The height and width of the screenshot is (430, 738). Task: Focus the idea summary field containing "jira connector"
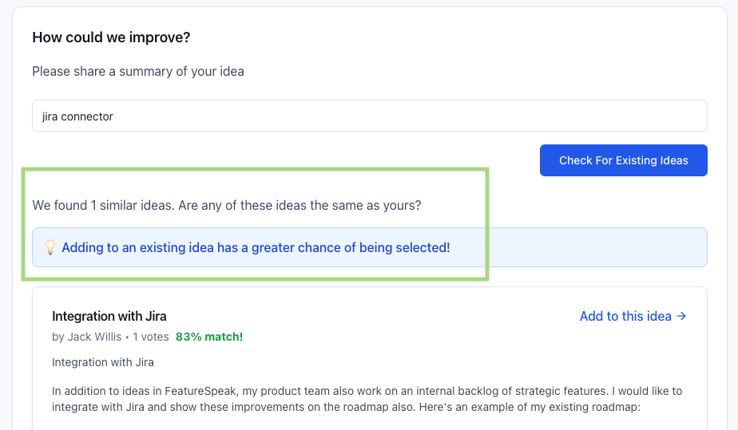[x=369, y=116]
